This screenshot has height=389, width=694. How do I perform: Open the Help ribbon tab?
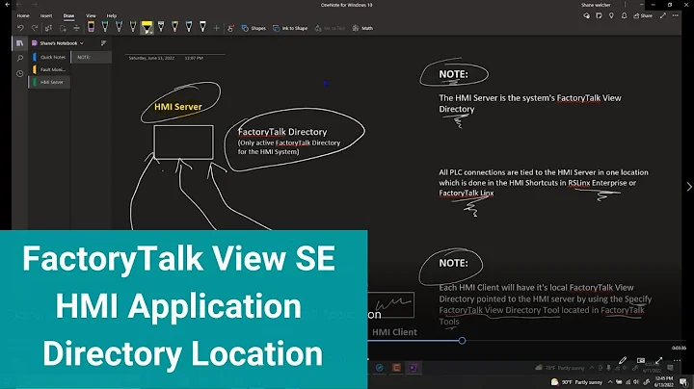[x=112, y=16]
